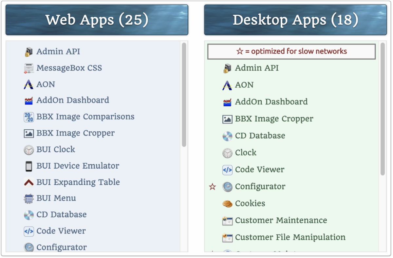Screen dimensions: 393x258
Task: Open Customer File Manipulation link
Action: 290,238
